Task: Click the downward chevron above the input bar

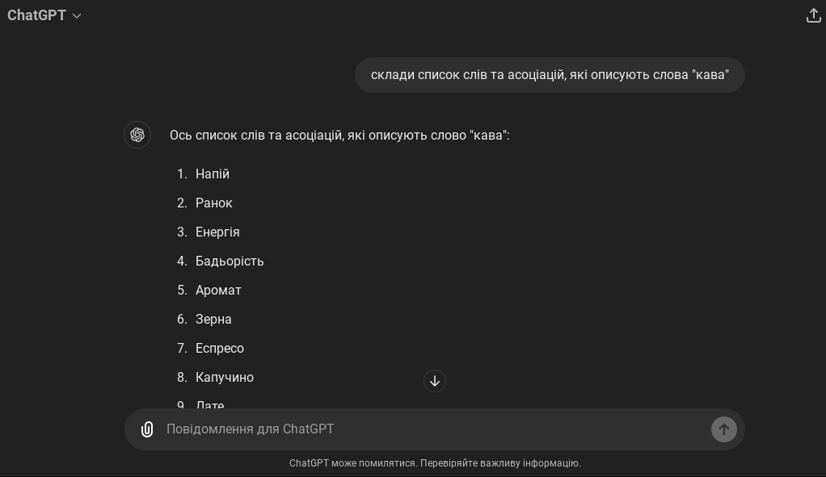Action: point(435,380)
